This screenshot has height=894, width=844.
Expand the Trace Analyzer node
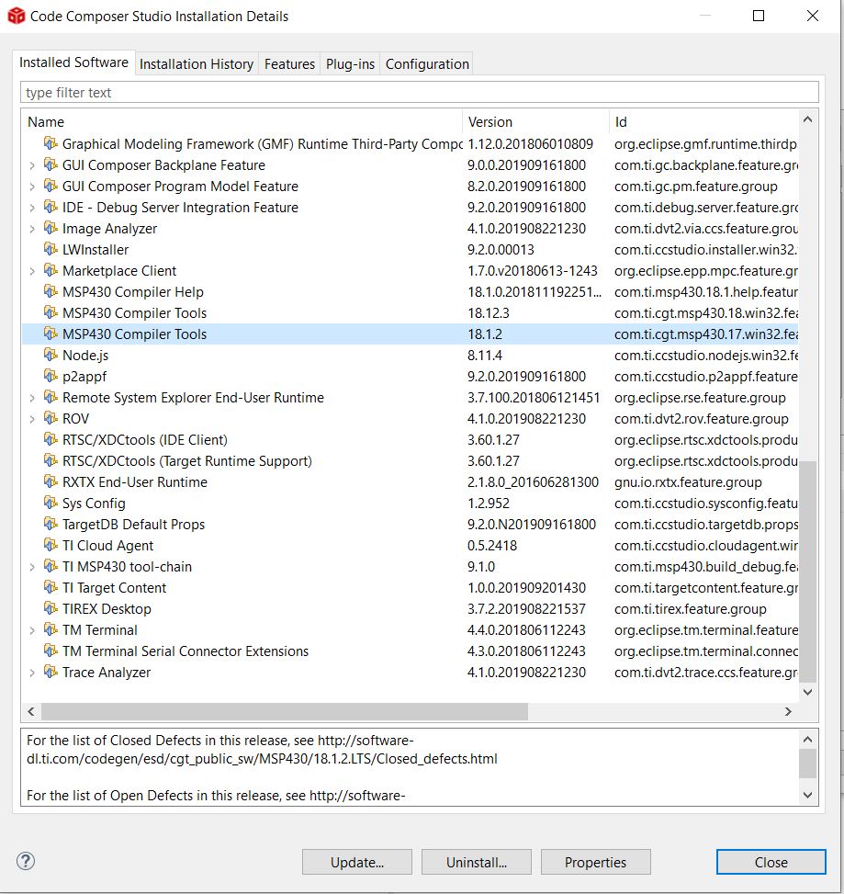click(x=32, y=673)
